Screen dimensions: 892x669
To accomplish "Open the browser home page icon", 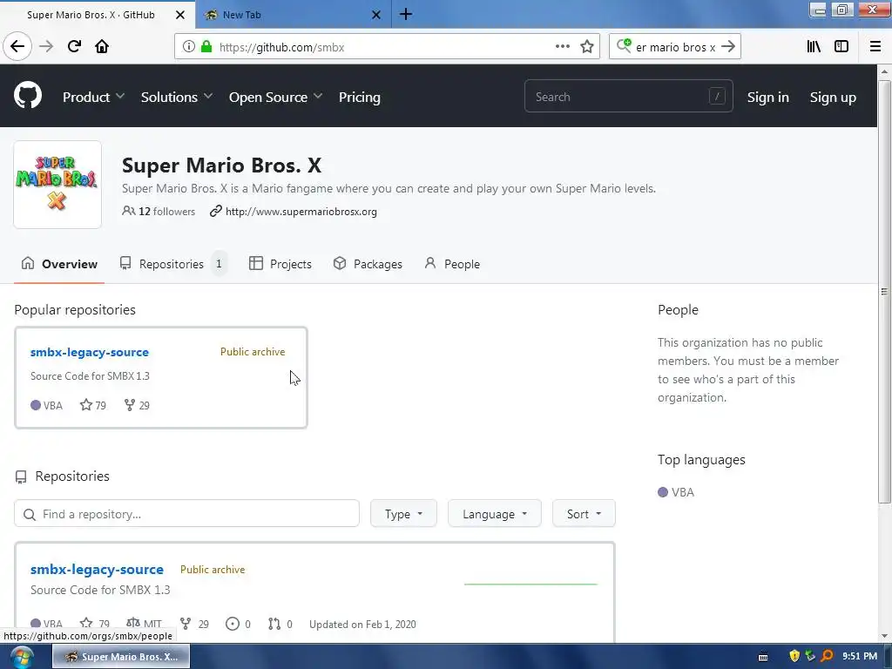I will pos(102,47).
